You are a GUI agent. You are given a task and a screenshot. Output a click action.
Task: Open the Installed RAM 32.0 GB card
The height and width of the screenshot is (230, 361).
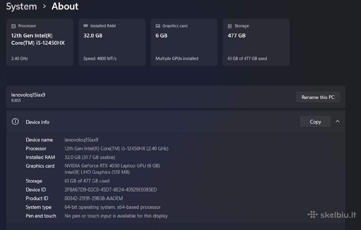click(x=112, y=43)
